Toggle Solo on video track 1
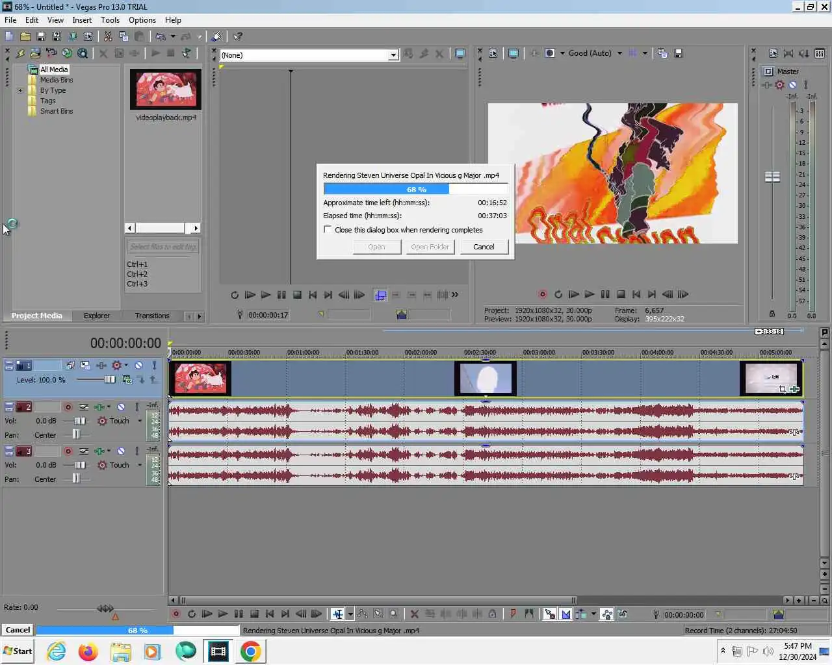The width and height of the screenshot is (832, 665). (154, 366)
